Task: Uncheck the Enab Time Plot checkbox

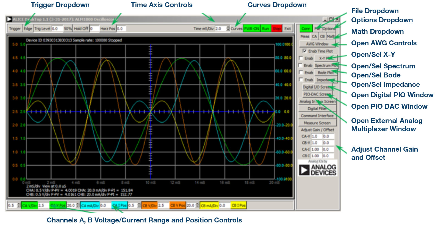Action: pyautogui.click(x=304, y=51)
